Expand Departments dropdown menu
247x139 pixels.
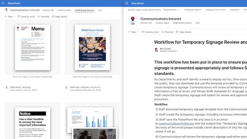point(172,10)
